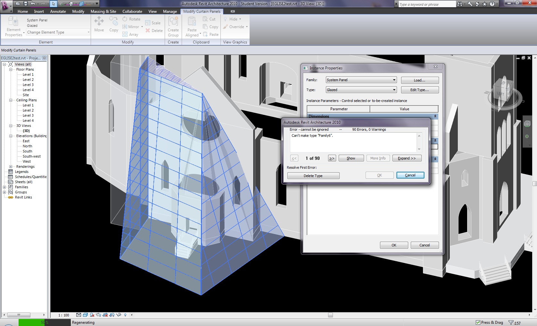Expand the Families tree node

4,187
